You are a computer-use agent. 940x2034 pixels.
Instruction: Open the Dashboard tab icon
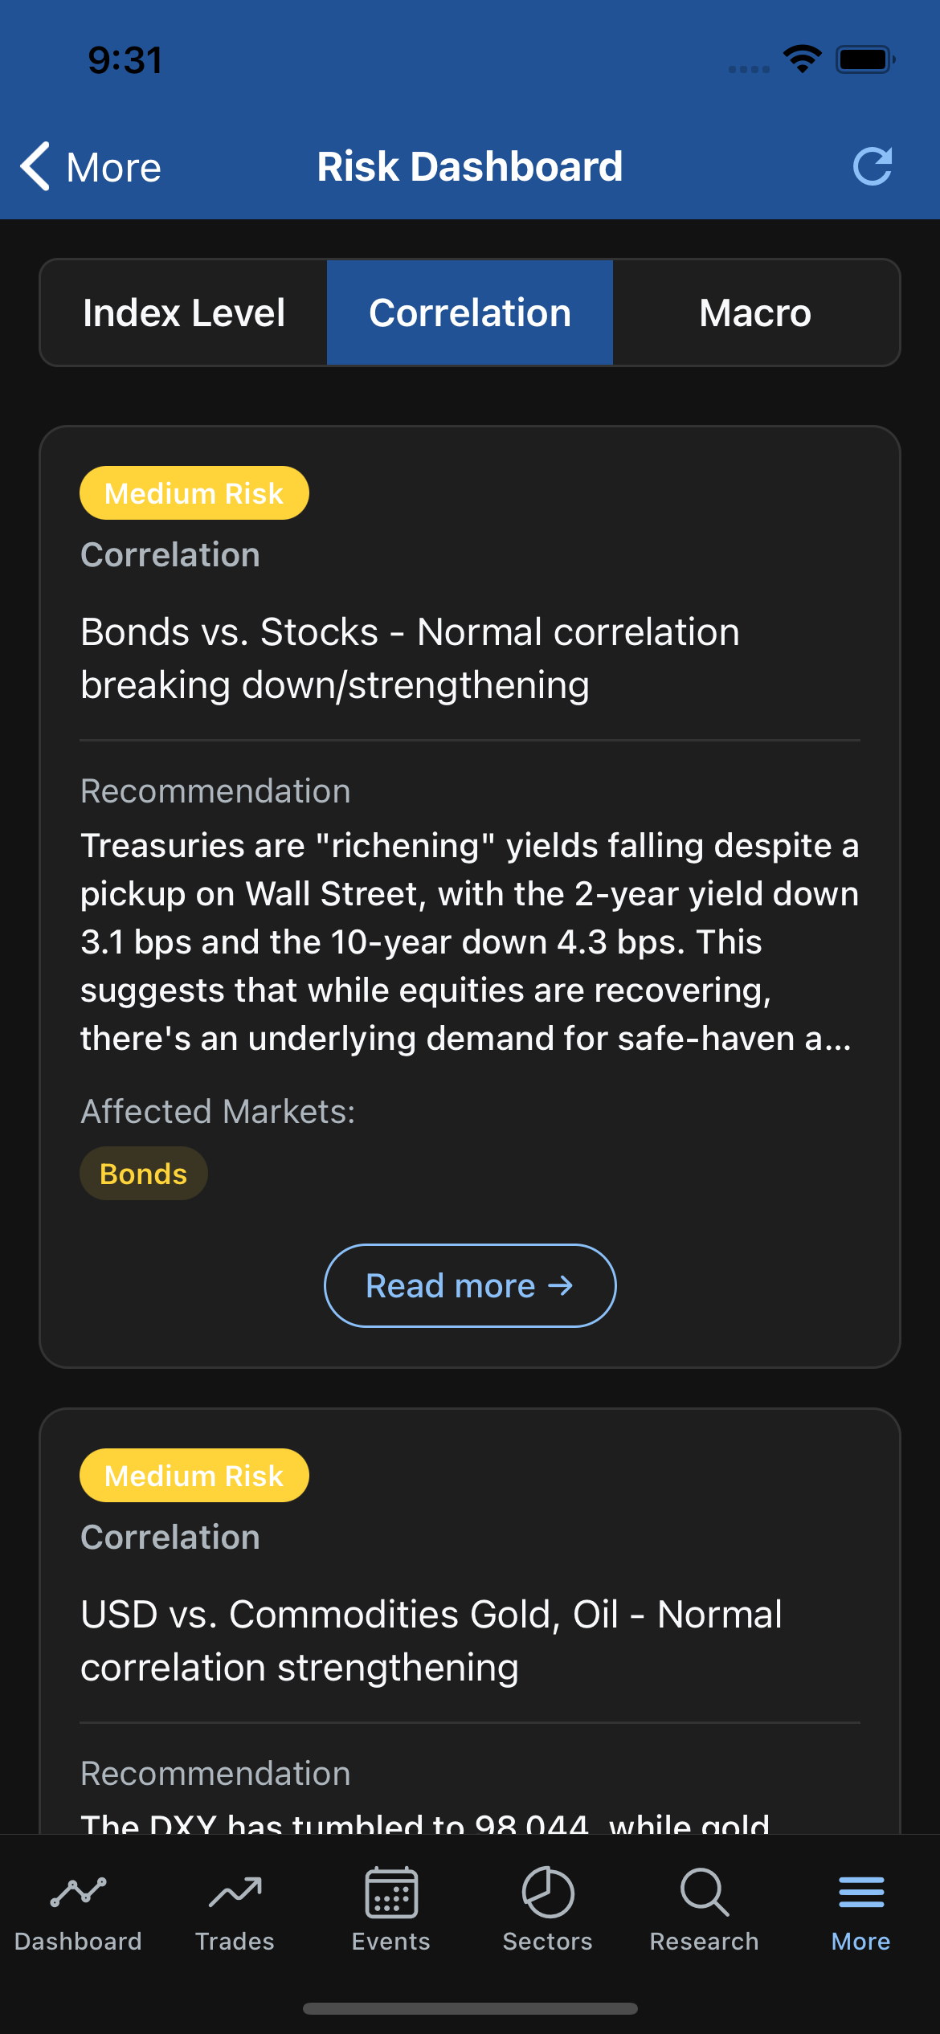click(x=78, y=1893)
